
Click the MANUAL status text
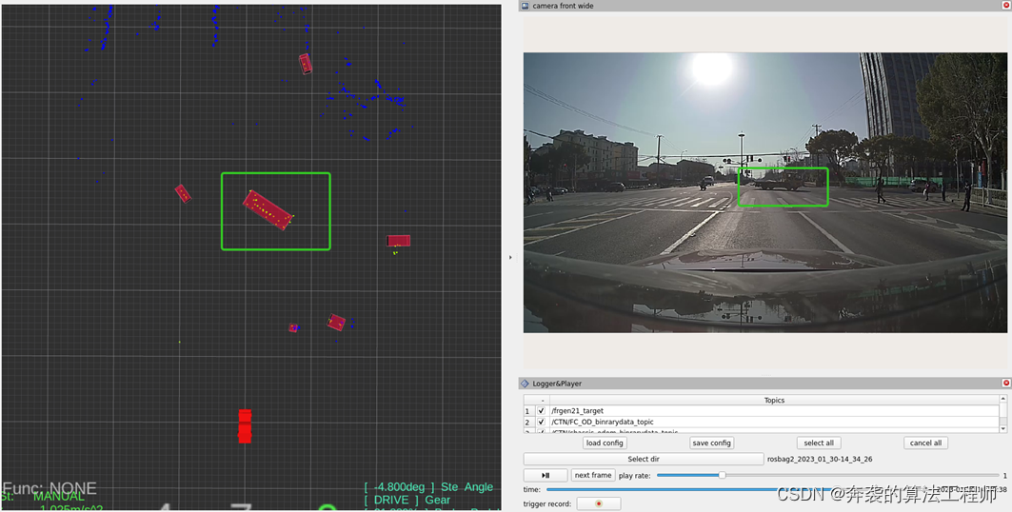pos(59,497)
